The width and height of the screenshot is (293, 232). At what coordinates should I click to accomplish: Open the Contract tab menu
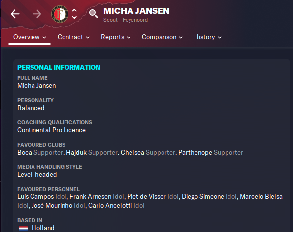(73, 37)
